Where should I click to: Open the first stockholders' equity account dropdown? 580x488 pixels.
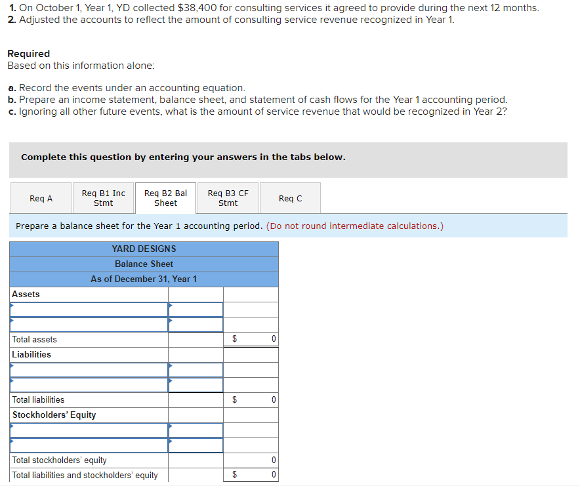point(89,430)
